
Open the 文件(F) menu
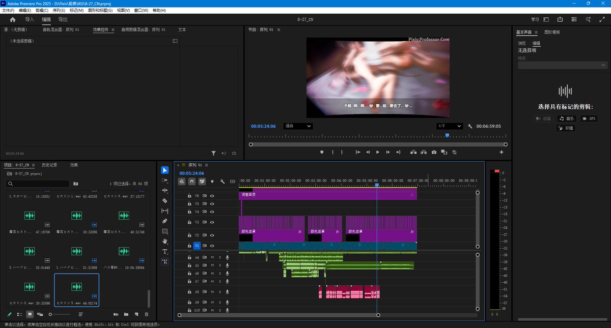[x=9, y=10]
